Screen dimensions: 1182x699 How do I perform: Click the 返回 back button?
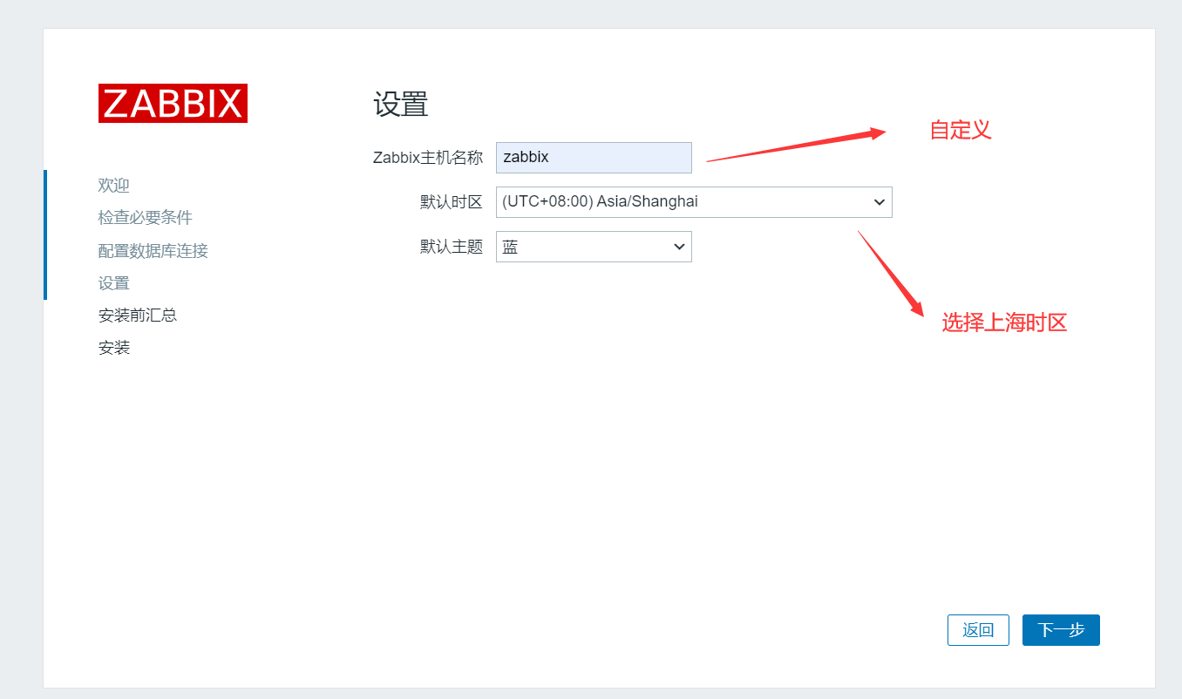tap(978, 630)
